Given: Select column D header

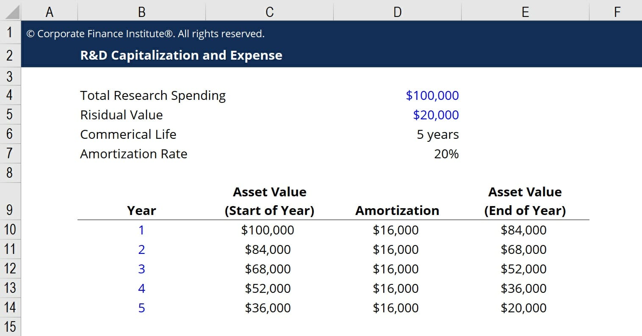Looking at the screenshot, I should pos(397,11).
